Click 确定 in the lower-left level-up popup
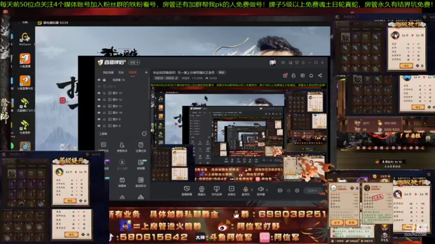435x244 pixels. (x=70, y=201)
